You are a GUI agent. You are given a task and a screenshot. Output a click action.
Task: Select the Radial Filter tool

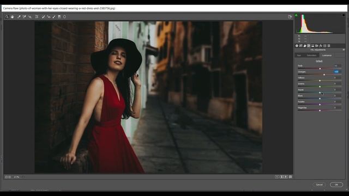coord(64,17)
